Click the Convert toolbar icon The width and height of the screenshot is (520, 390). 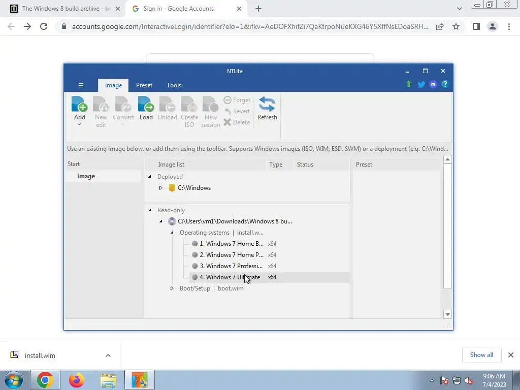coord(123,104)
